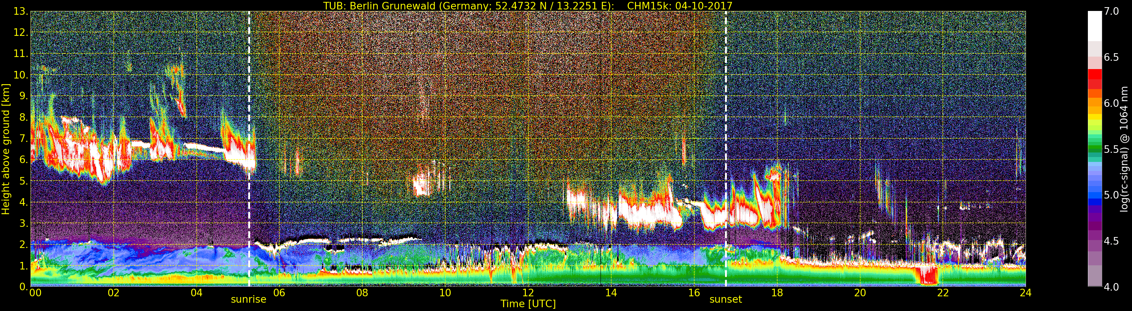Click the height axis tick label '3.'
This screenshot has width=1132, height=311.
[x=24, y=223]
